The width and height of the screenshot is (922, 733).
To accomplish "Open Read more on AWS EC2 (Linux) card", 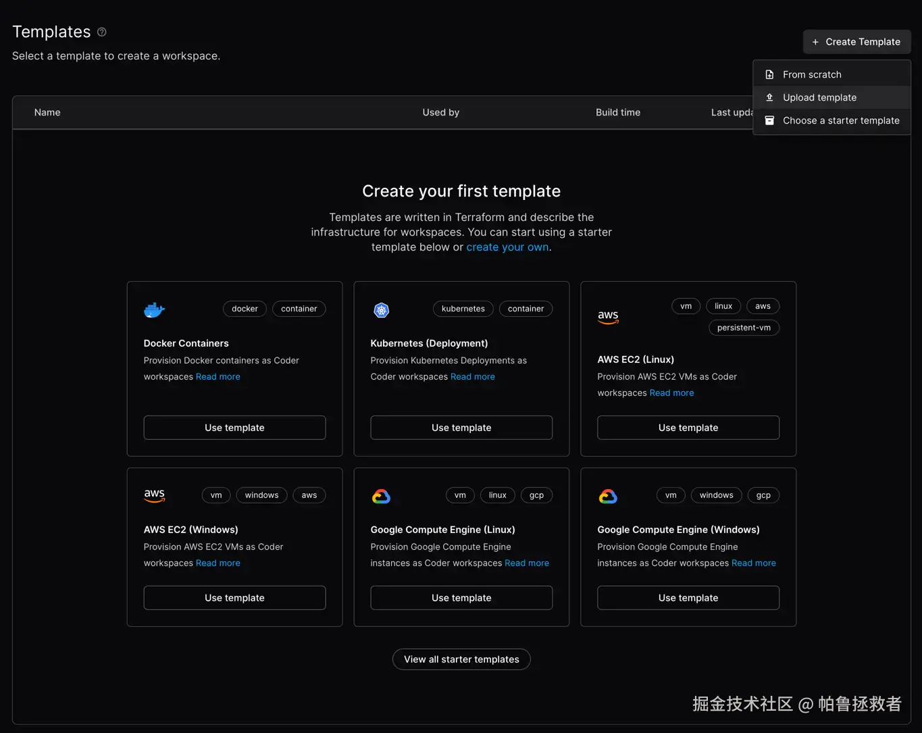I will 672,393.
